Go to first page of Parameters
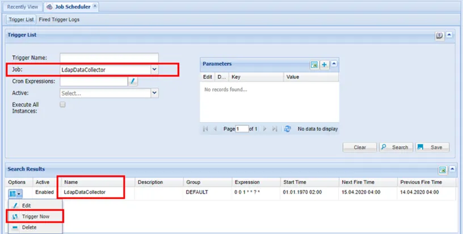Image resolution: width=463 pixels, height=234 pixels. tap(205, 129)
